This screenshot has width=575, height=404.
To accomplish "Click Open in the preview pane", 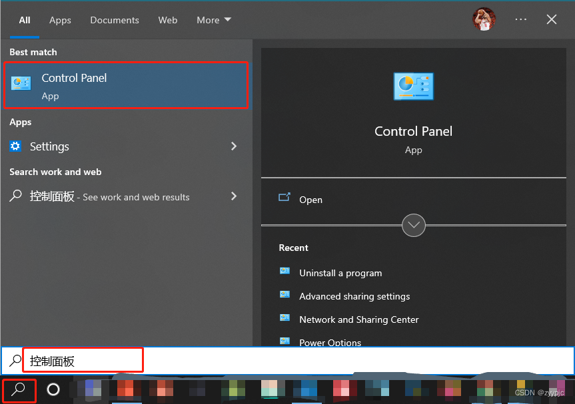I will click(x=310, y=200).
